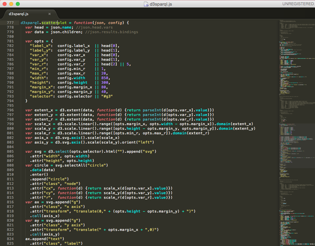Click the number 80 on the margin_x line
315x246 pixels.
[x=103, y=87]
